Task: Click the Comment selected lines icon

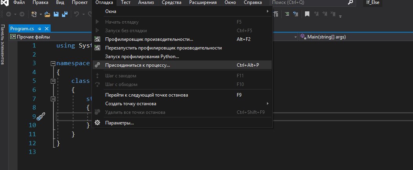Action: click(x=287, y=14)
